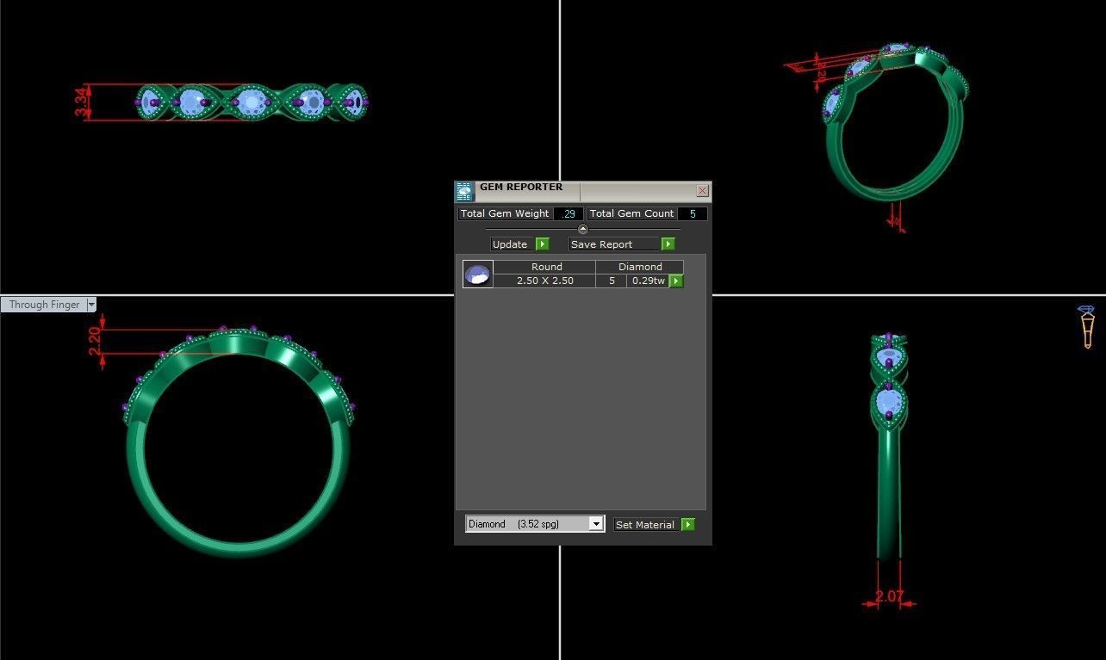Click the 2.50 X 2.50 size cell

coord(545,281)
